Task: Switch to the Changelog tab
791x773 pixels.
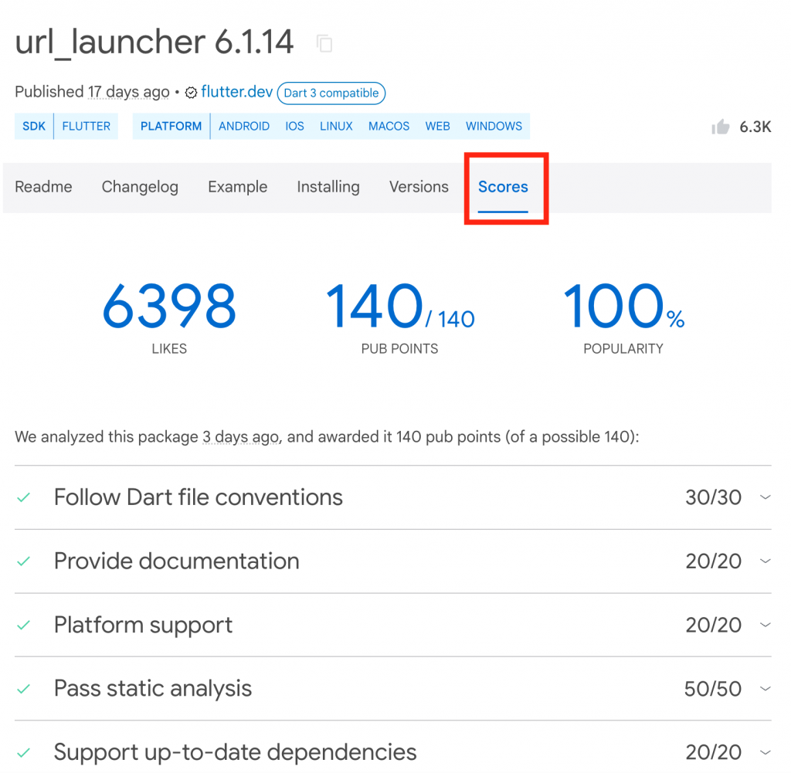Action: pyautogui.click(x=140, y=187)
